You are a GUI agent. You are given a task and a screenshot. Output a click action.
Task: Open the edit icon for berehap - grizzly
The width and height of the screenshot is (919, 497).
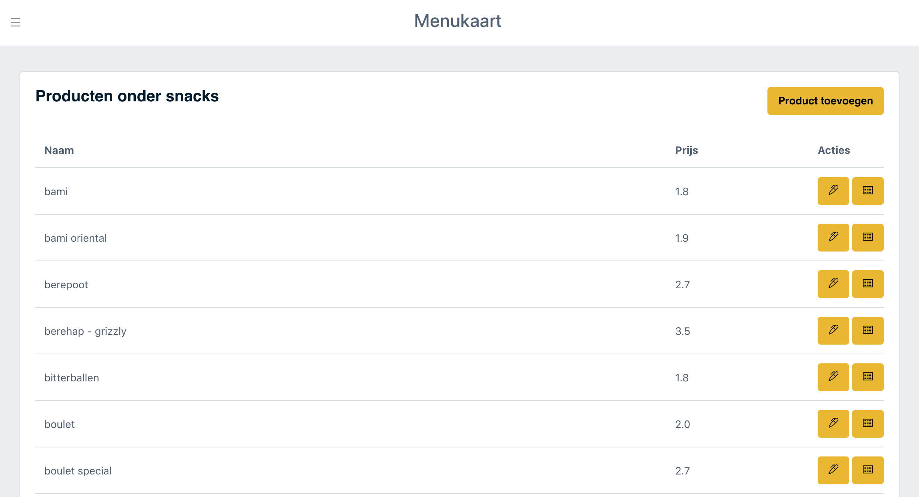833,331
